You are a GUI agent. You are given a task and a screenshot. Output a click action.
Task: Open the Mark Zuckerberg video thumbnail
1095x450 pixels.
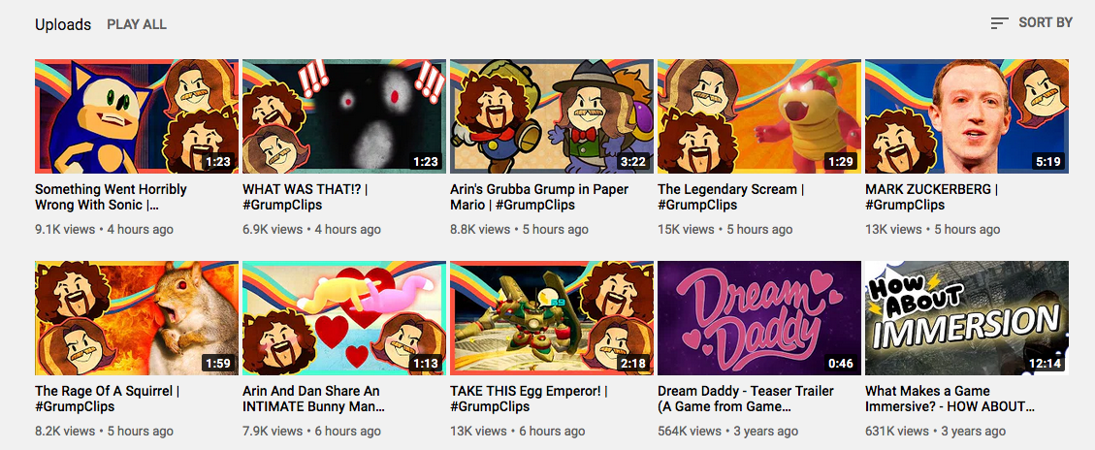tap(967, 116)
